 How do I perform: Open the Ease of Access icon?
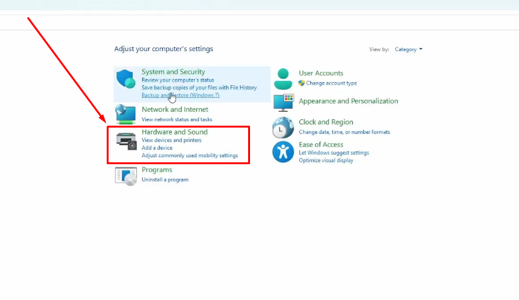point(283,152)
